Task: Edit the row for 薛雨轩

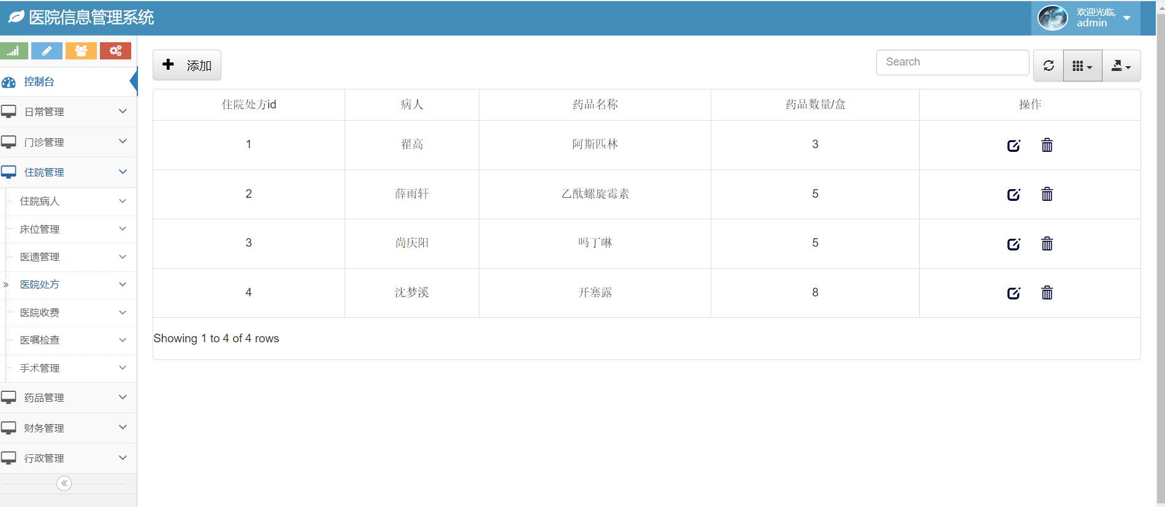Action: (x=1014, y=194)
